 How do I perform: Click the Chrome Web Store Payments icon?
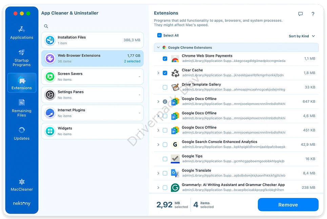[x=175, y=59]
